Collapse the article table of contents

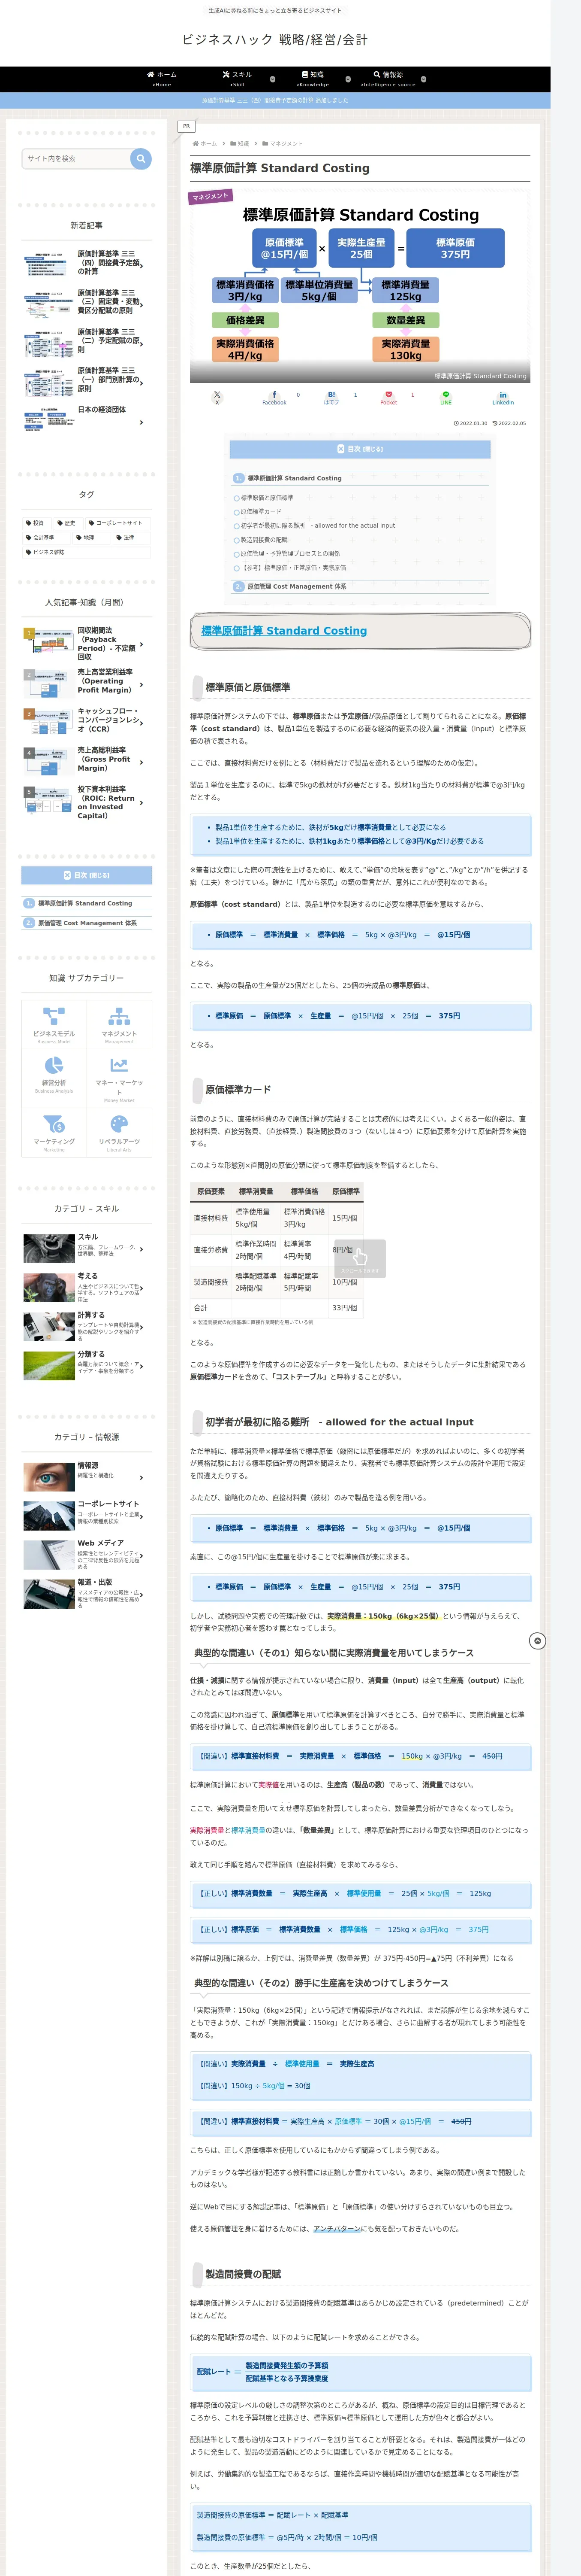(x=359, y=449)
